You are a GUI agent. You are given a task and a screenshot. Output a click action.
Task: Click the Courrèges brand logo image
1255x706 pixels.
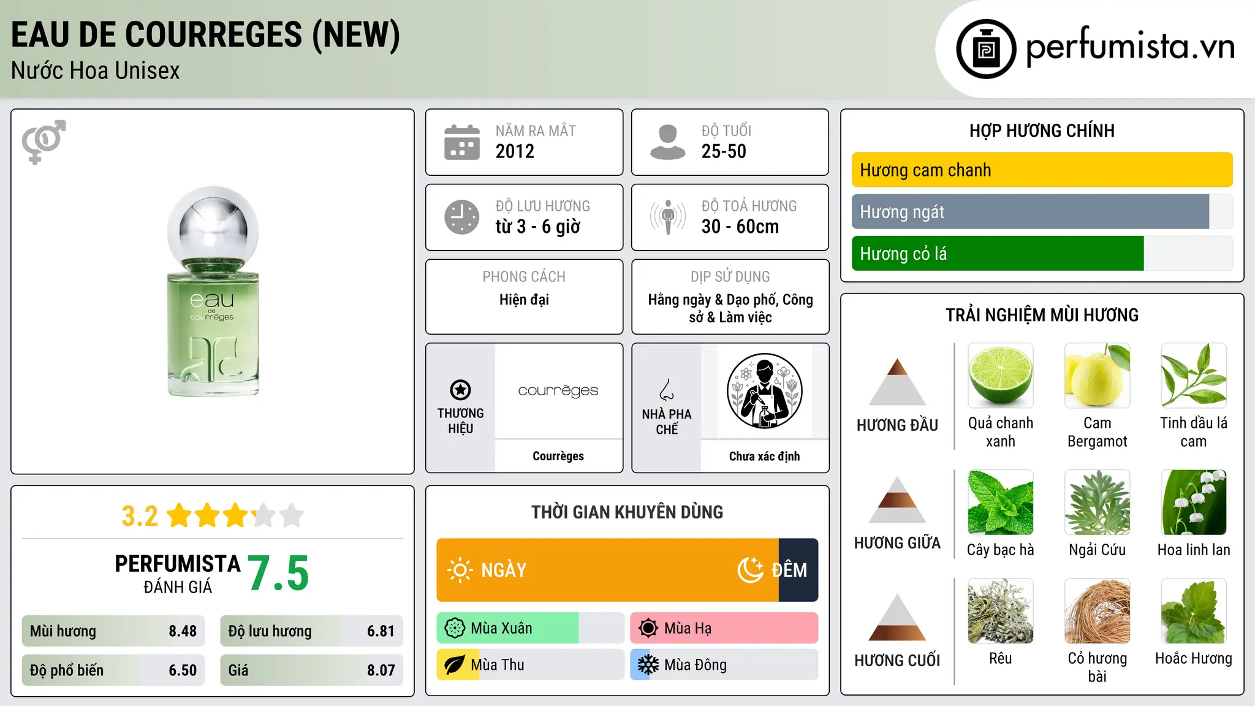pyautogui.click(x=558, y=391)
